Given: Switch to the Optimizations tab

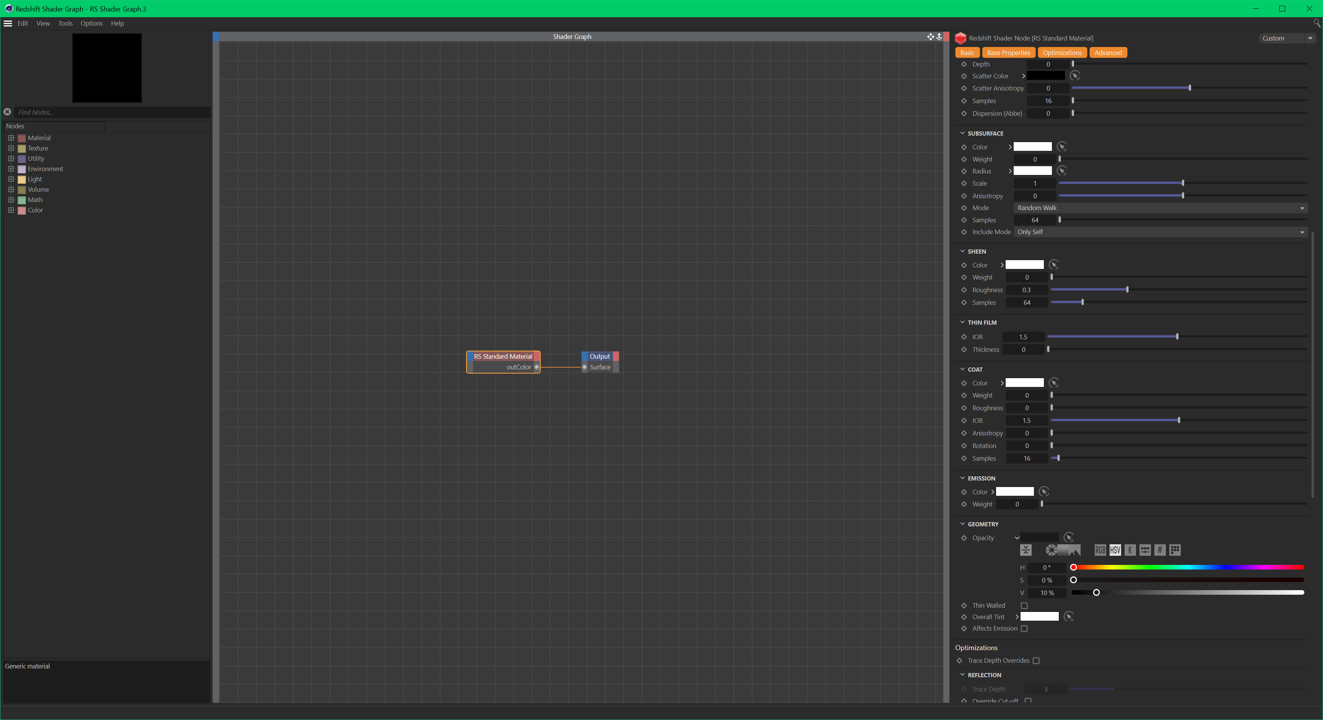Looking at the screenshot, I should [x=1062, y=52].
